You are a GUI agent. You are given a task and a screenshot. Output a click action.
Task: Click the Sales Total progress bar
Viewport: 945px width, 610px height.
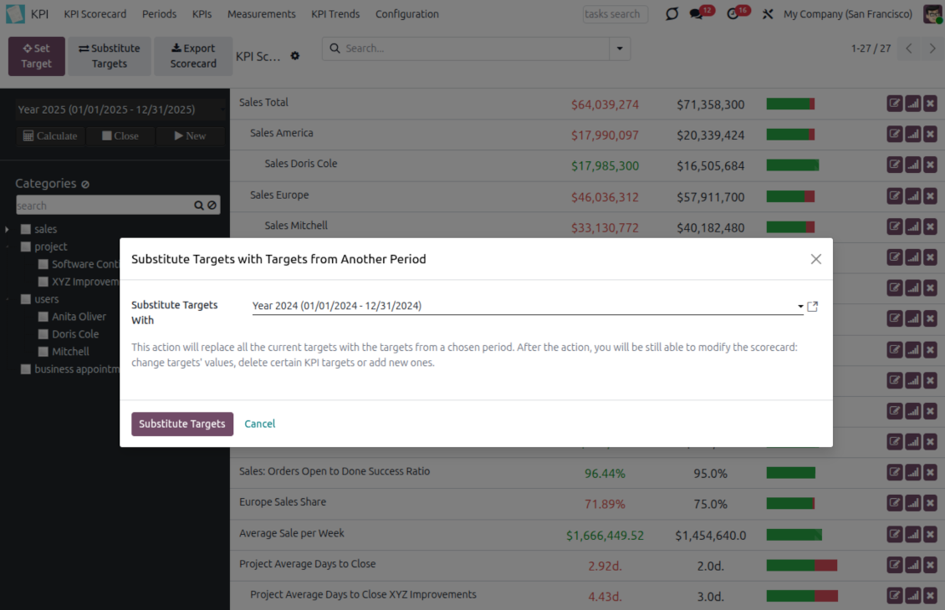pos(790,104)
